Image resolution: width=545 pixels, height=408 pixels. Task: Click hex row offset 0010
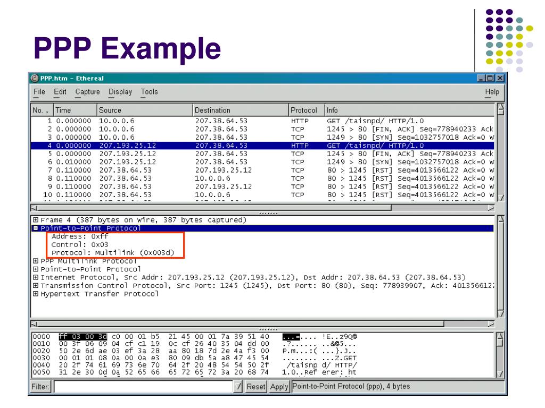[41, 344]
